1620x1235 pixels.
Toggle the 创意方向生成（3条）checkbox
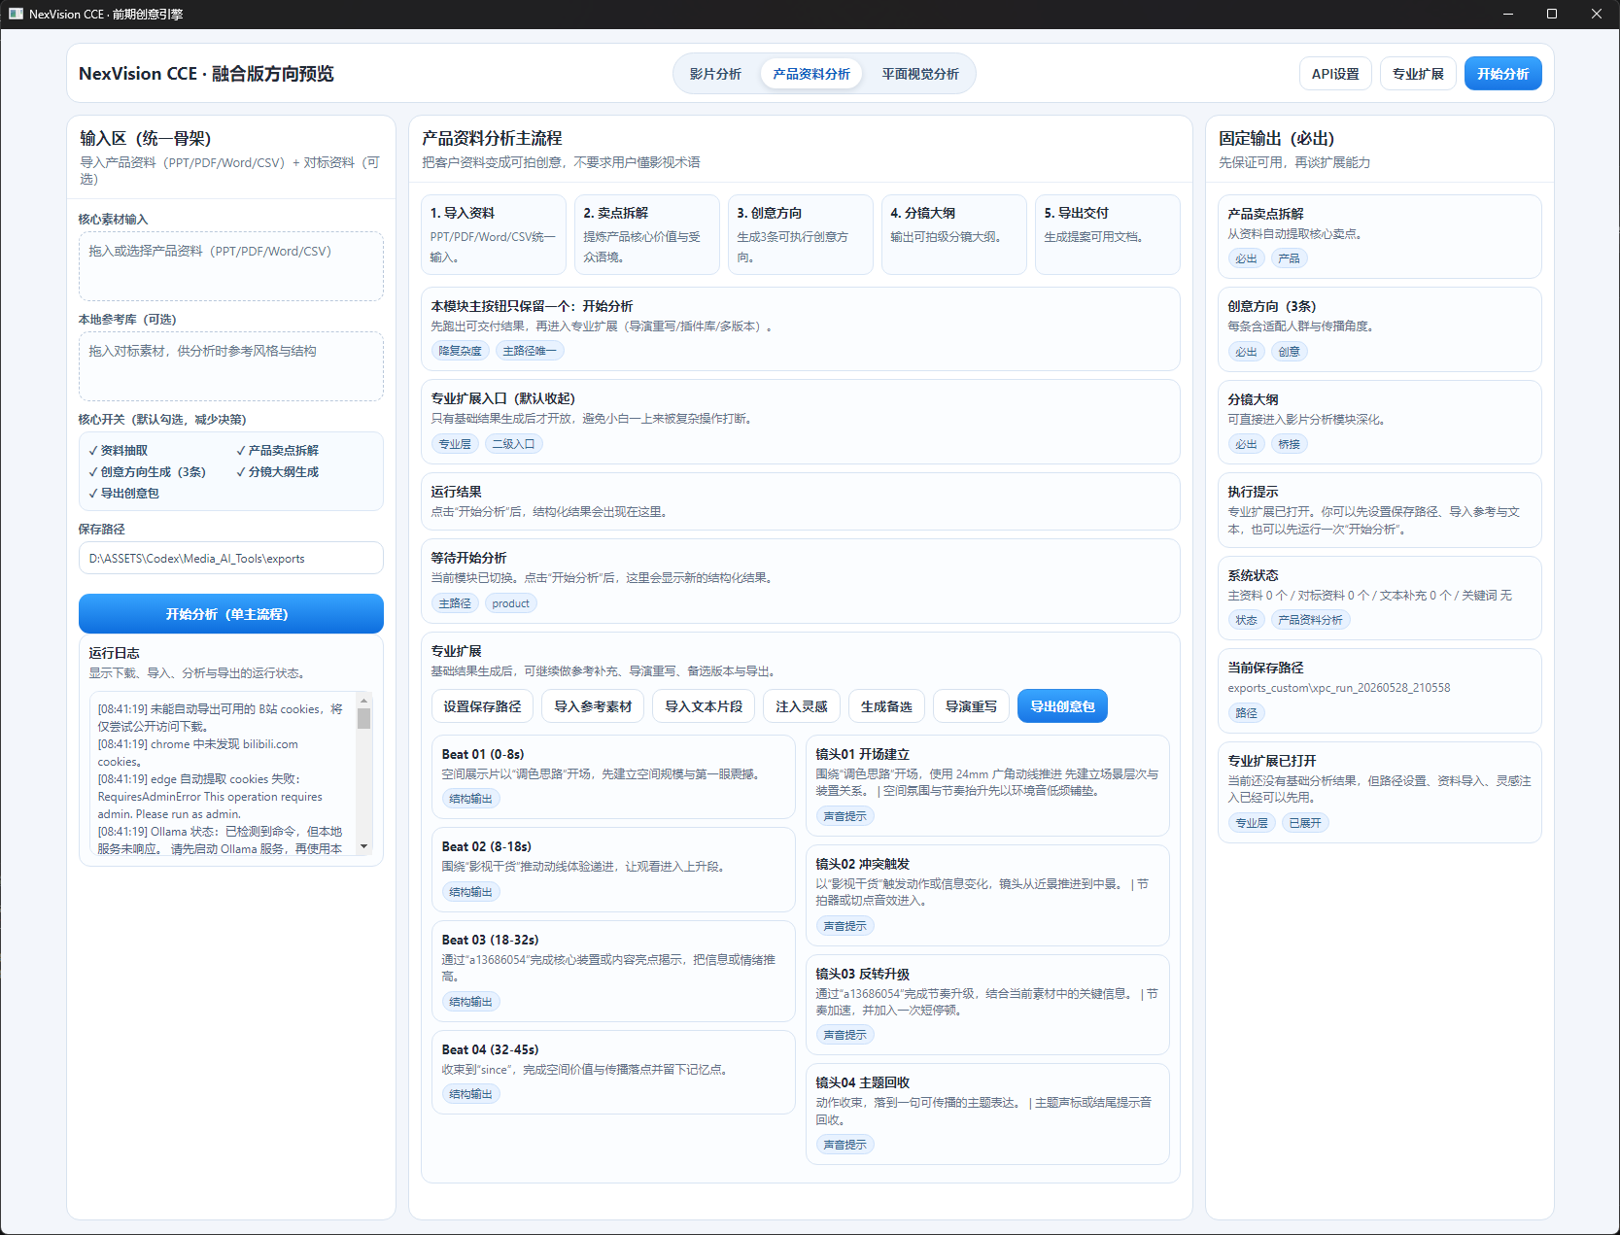tap(147, 472)
